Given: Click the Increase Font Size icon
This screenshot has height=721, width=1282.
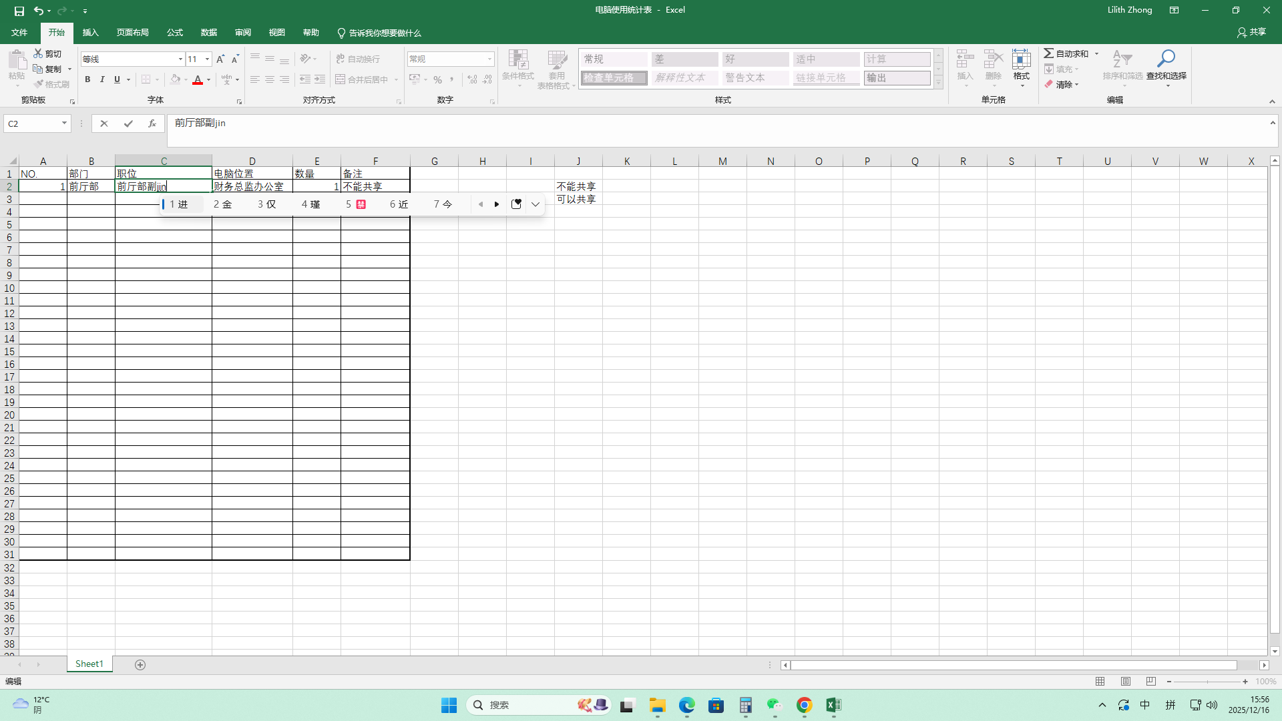Looking at the screenshot, I should [220, 59].
